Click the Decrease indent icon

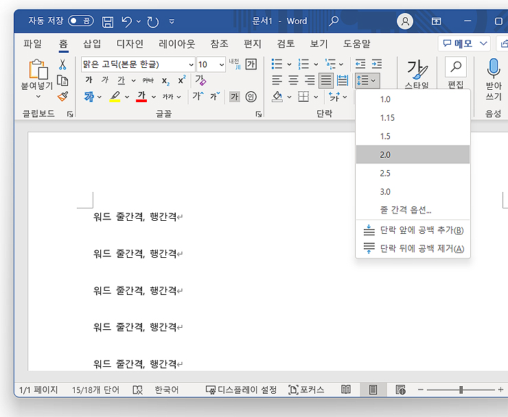360,64
